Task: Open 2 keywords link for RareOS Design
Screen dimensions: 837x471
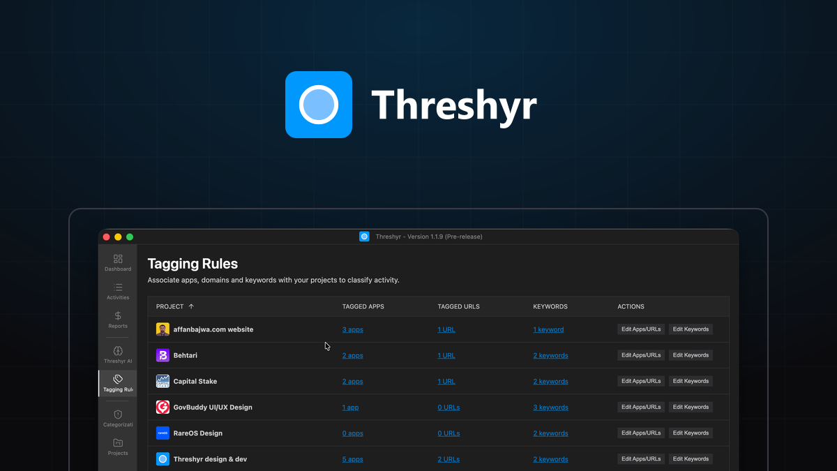Action: tap(550, 433)
